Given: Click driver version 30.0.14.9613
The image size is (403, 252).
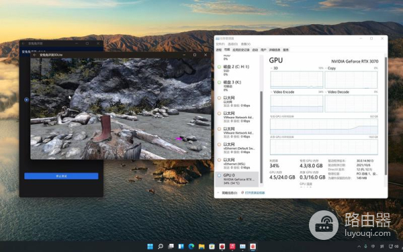Looking at the screenshot, I should point(365,161).
